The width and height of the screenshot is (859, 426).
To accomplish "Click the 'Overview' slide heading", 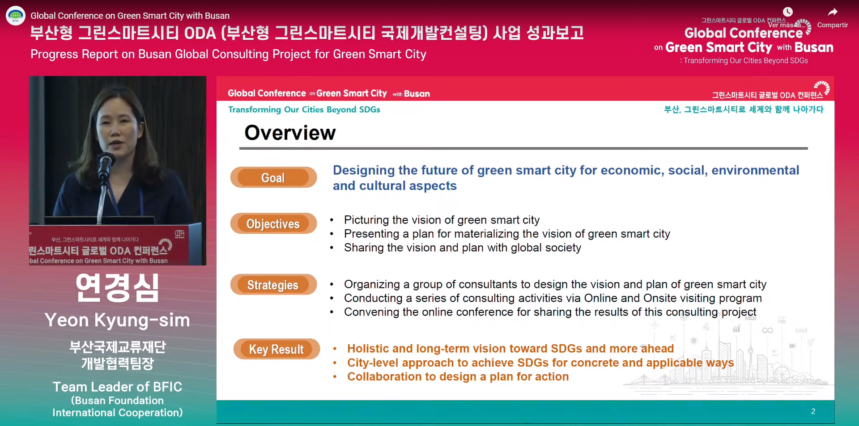I will point(290,133).
